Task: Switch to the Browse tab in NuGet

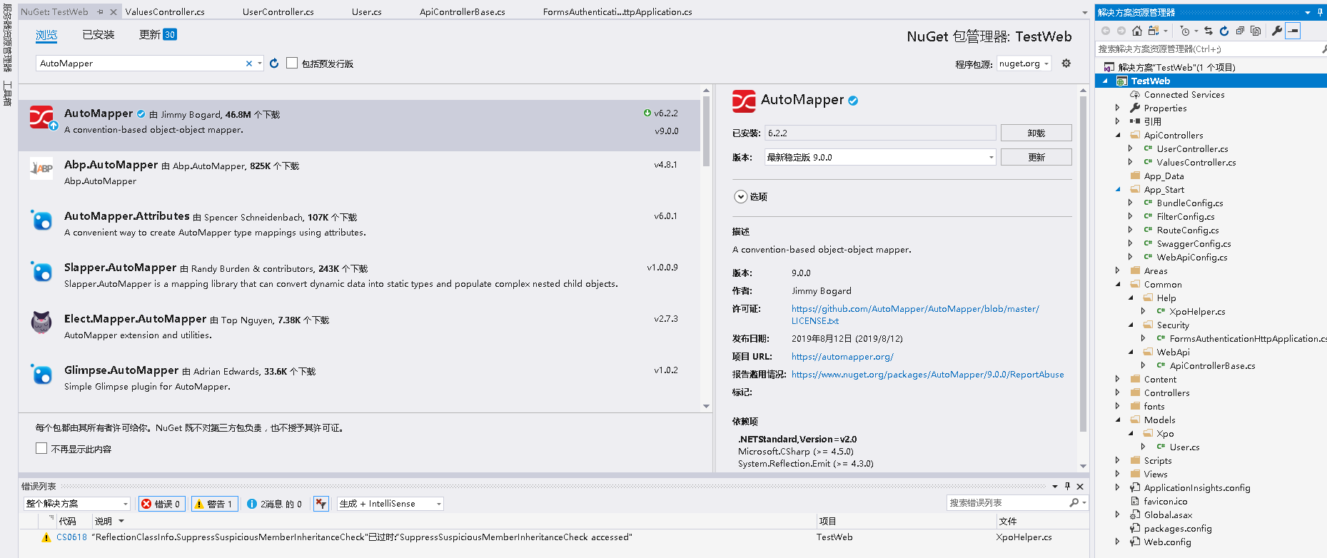Action: 46,35
